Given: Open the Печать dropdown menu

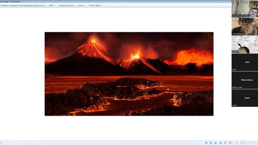Looking at the screenshot, I should tap(81, 5).
